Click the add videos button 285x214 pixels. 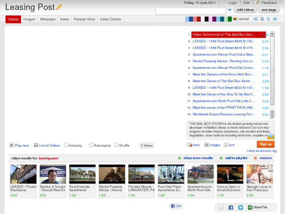click(x=245, y=10)
